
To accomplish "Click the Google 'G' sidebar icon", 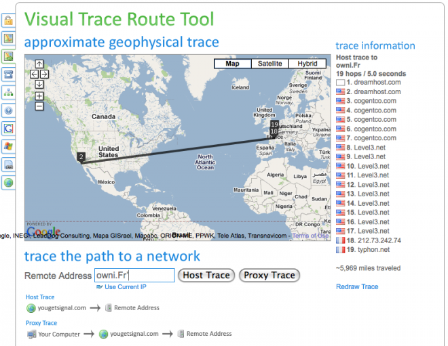I will 8,128.
